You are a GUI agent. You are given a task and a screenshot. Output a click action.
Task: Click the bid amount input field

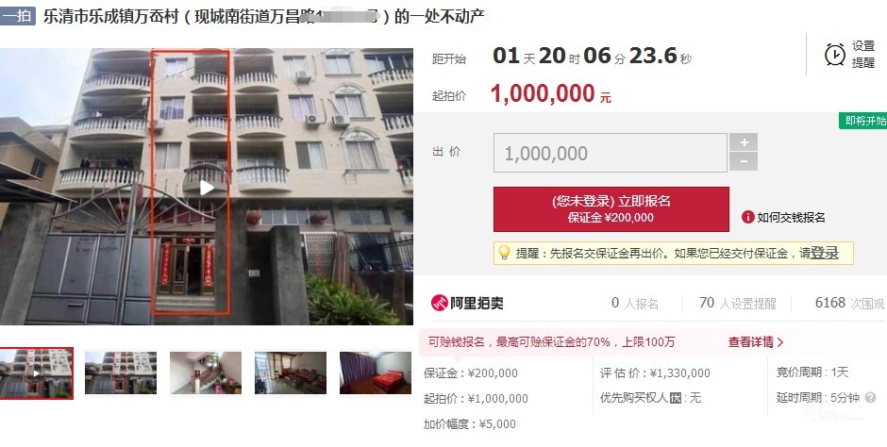(611, 153)
